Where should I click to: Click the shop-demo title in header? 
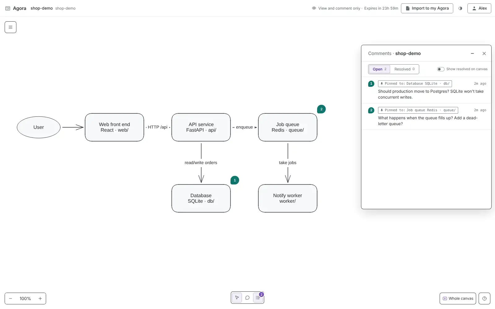42,8
